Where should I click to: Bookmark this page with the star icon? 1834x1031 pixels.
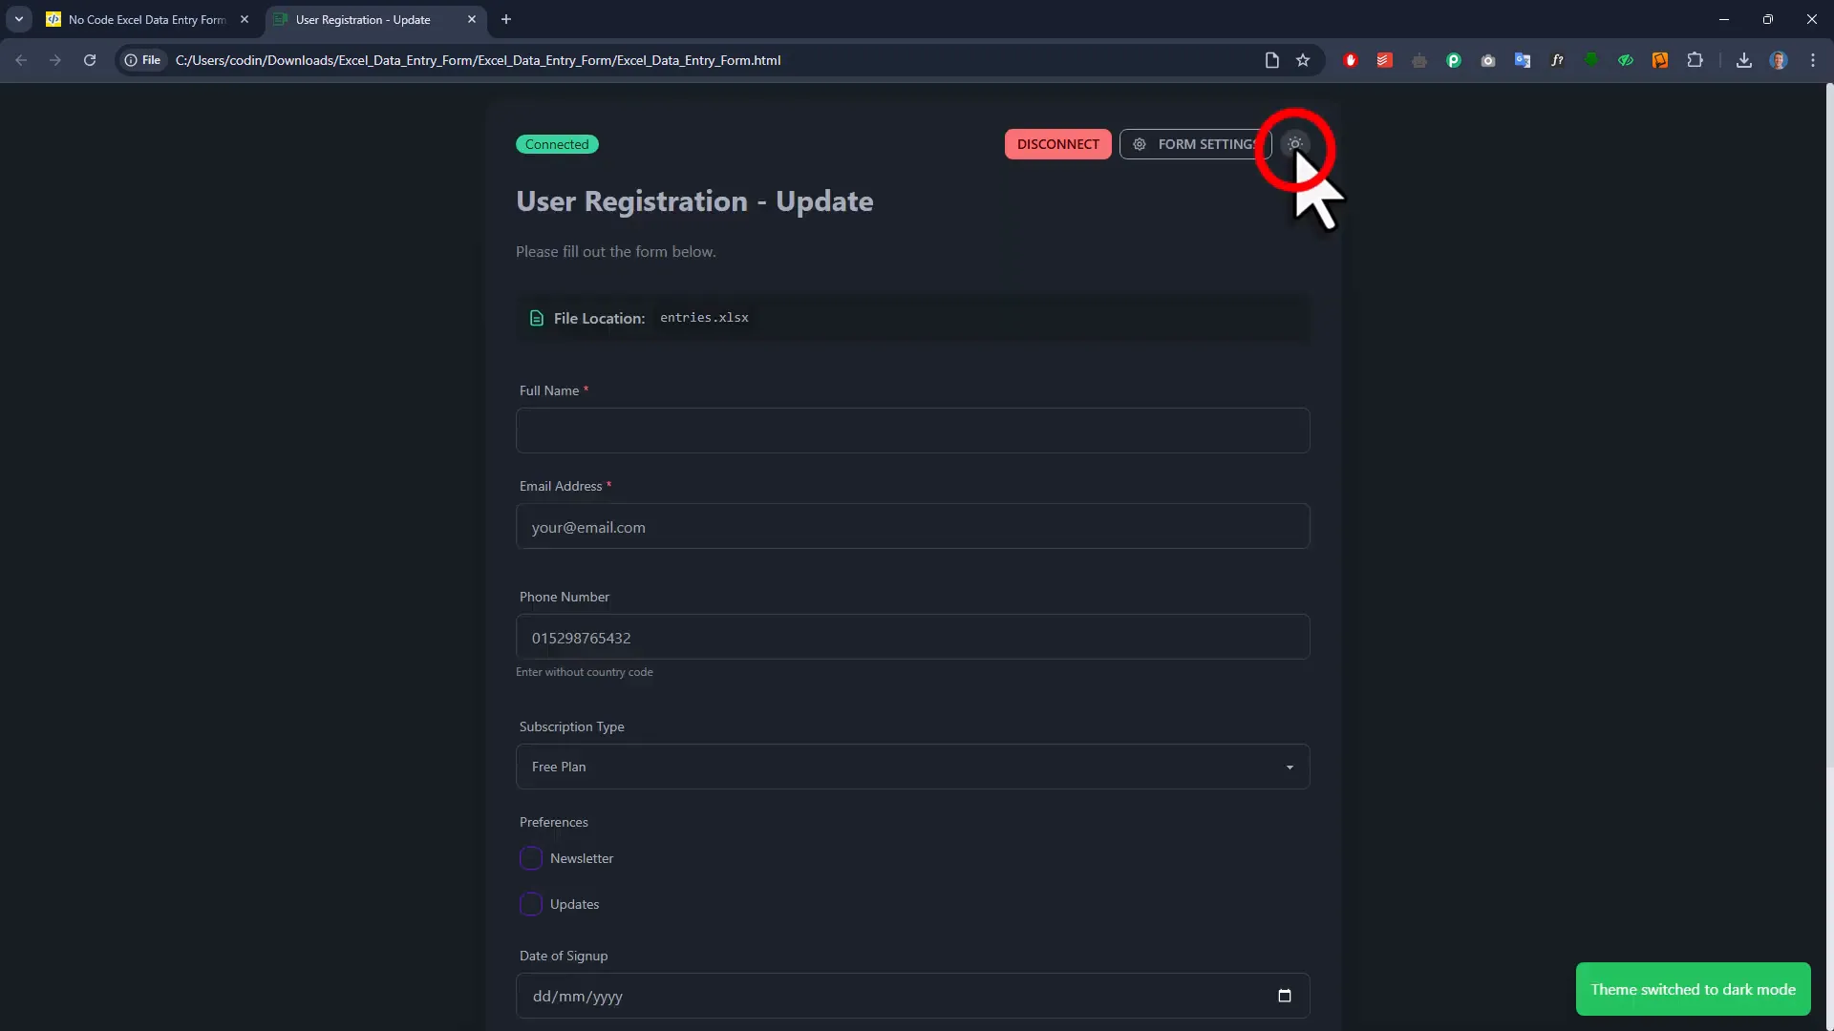click(1303, 60)
